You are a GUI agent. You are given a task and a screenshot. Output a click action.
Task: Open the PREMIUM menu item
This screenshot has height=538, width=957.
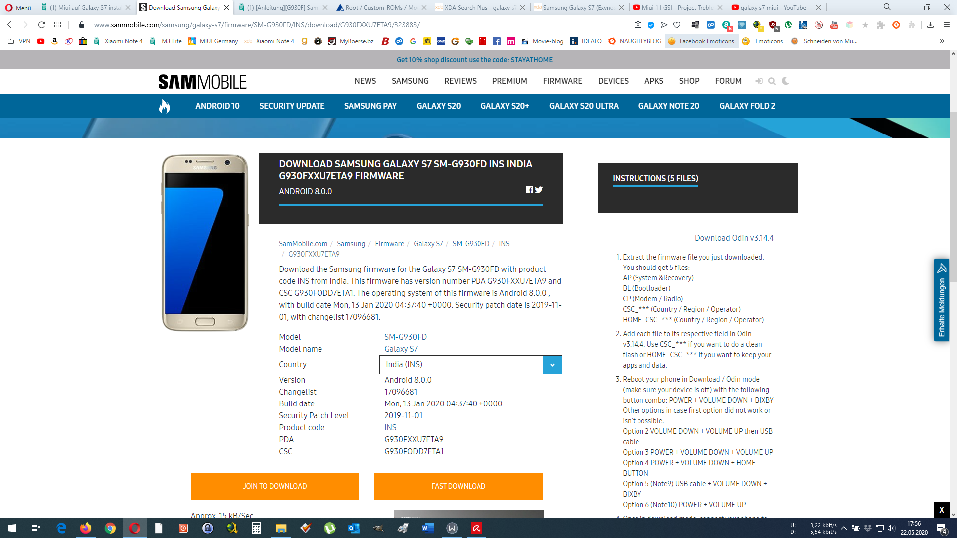(509, 81)
